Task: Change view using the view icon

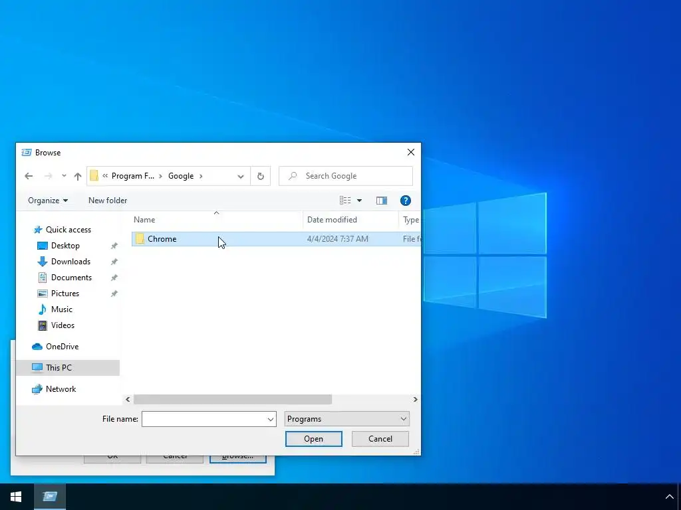Action: coord(345,201)
